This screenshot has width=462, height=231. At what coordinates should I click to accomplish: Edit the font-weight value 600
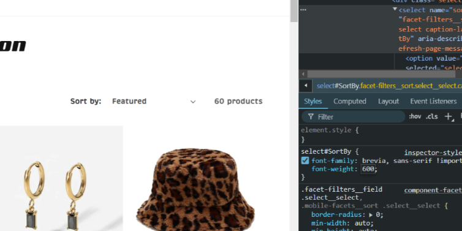368,169
